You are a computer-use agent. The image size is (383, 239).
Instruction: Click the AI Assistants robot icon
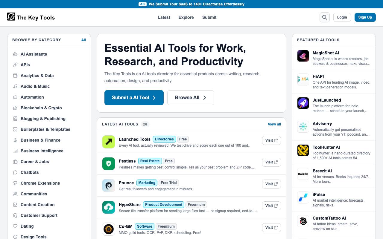15,54
